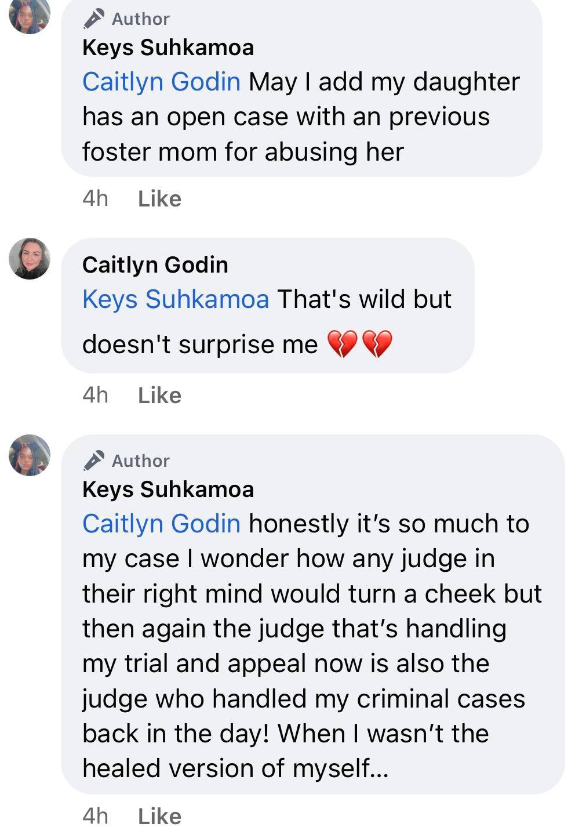Click the Keys Suhkamoa mention in Caitlyn's reply
This screenshot has width=586, height=834.
pos(176,300)
